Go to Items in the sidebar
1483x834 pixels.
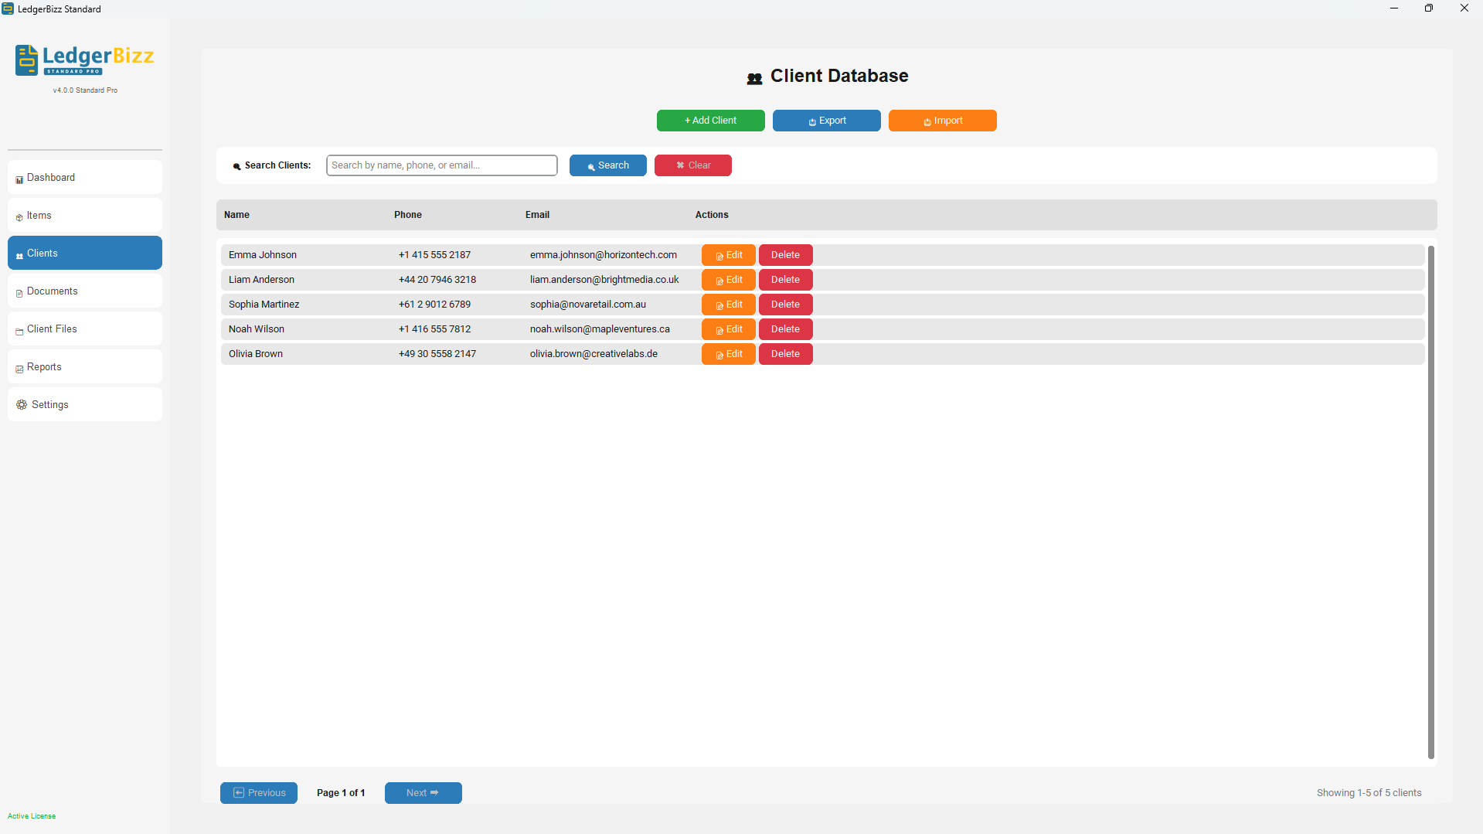click(85, 216)
